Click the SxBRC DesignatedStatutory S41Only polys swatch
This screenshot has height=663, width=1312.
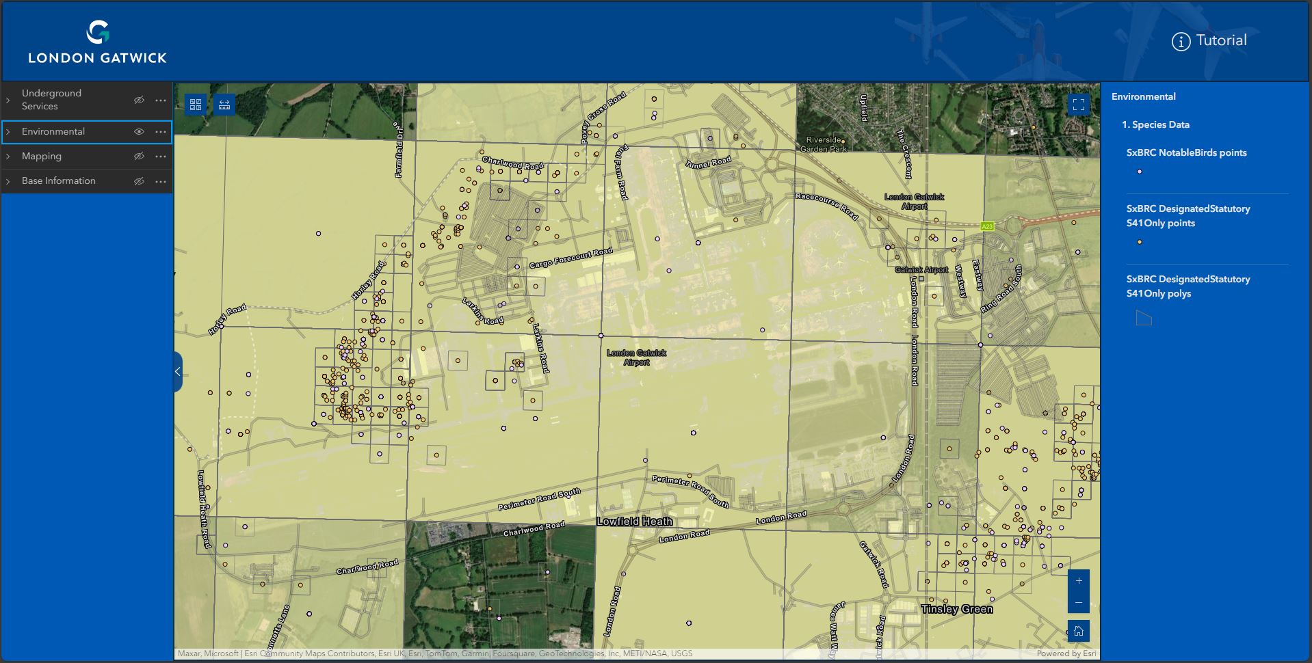1142,317
